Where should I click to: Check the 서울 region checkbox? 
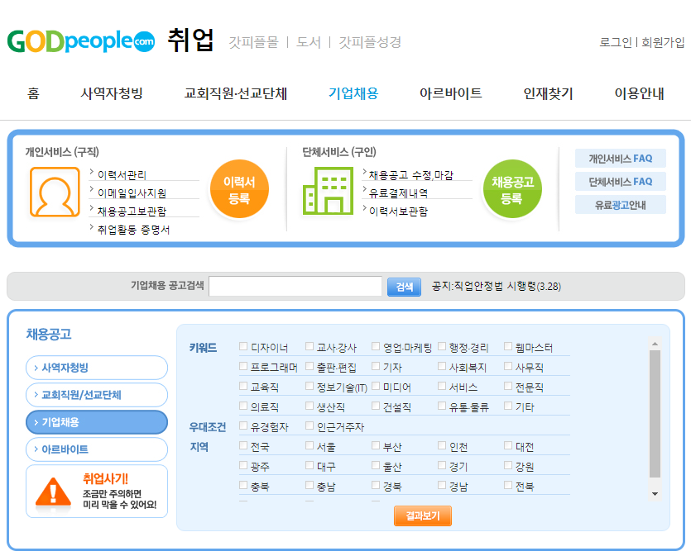(310, 445)
